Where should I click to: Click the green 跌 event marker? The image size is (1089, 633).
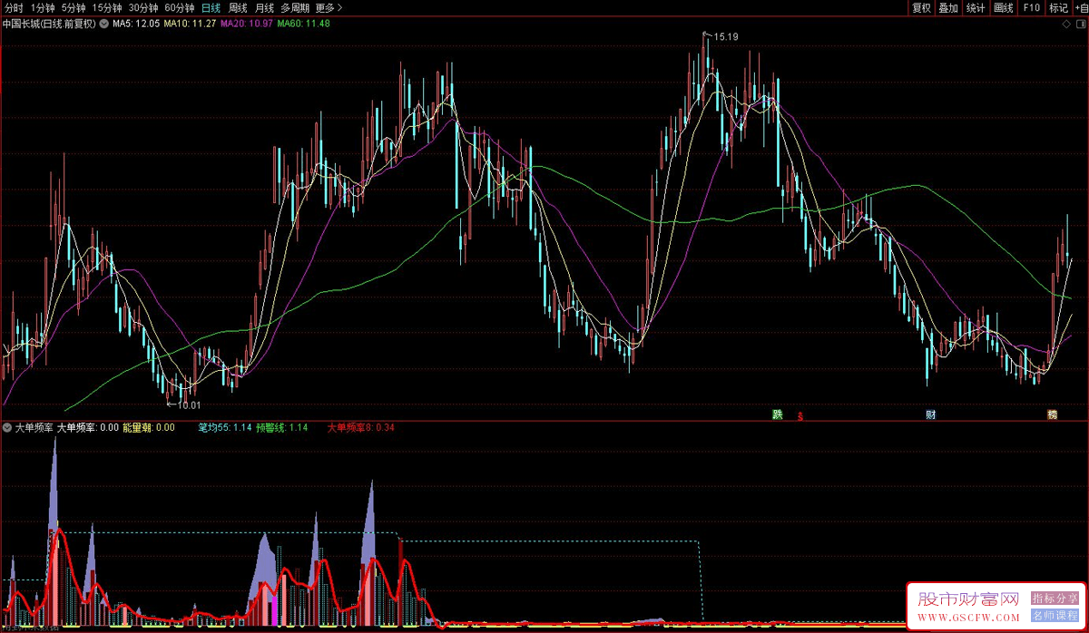coord(777,414)
